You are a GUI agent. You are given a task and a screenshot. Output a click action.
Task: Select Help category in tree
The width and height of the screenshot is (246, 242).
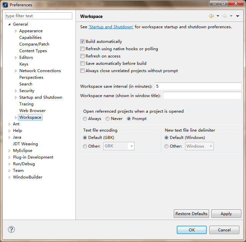tap(17, 131)
